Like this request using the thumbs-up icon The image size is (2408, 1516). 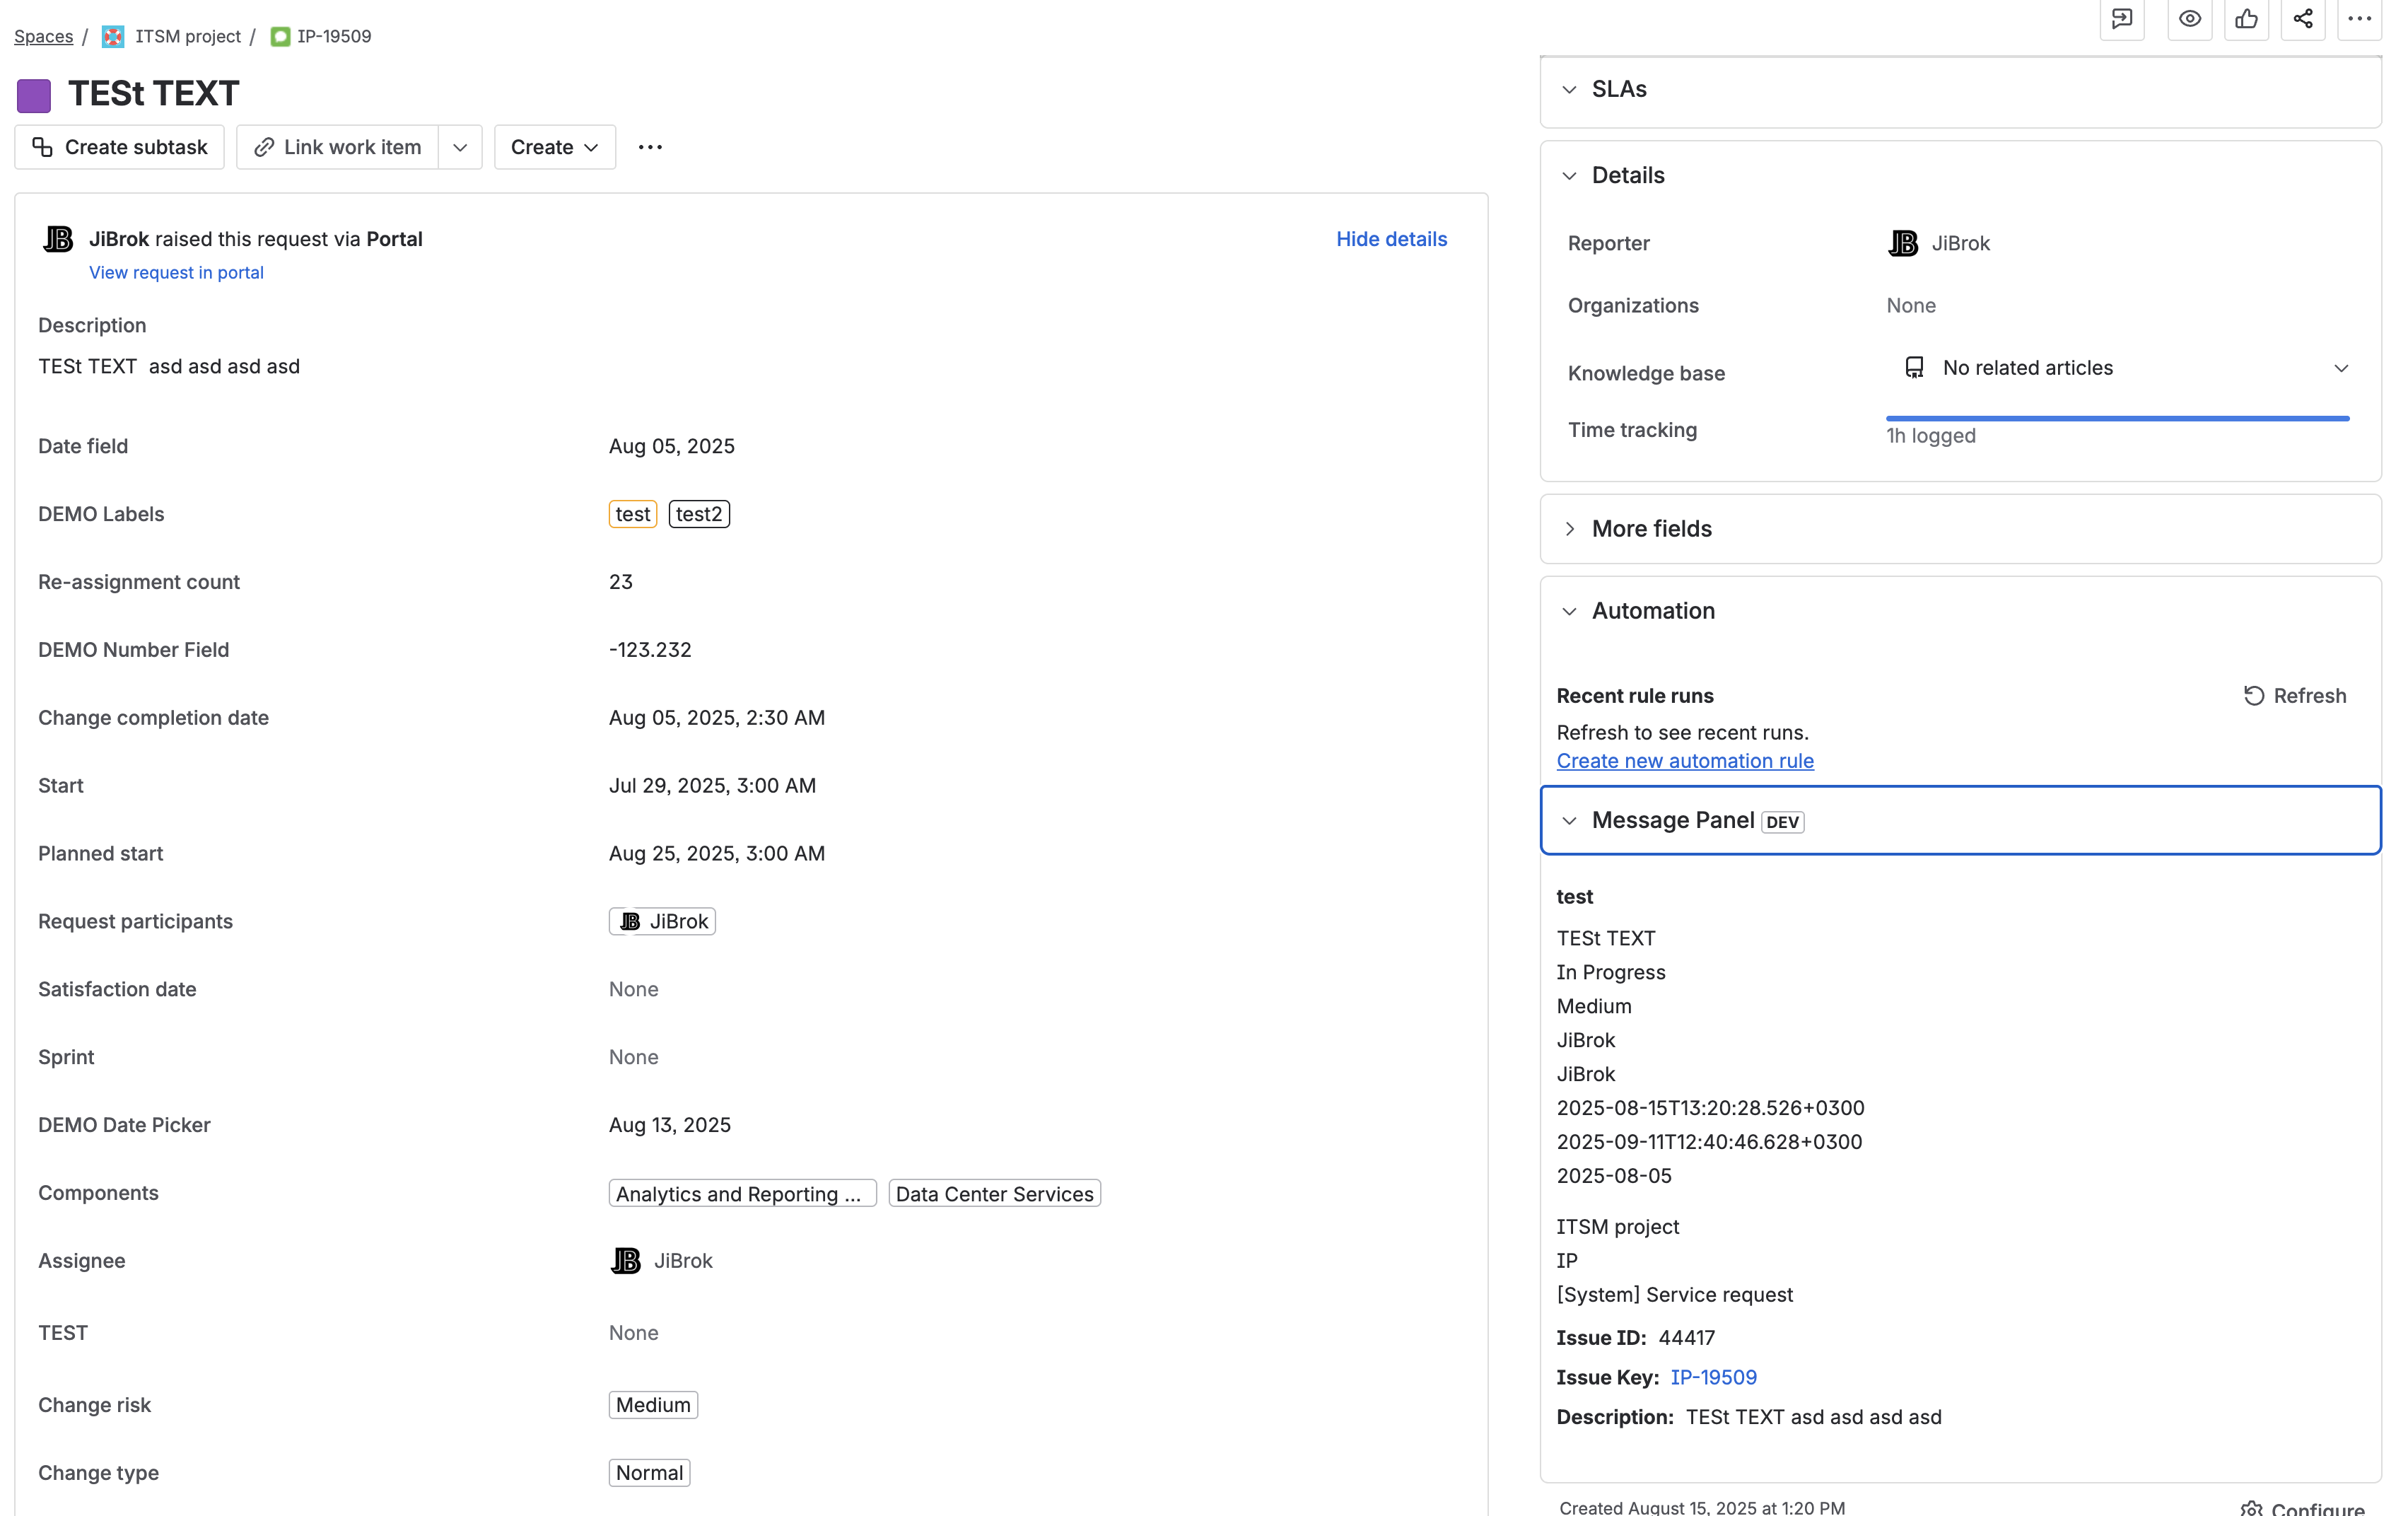[2247, 19]
